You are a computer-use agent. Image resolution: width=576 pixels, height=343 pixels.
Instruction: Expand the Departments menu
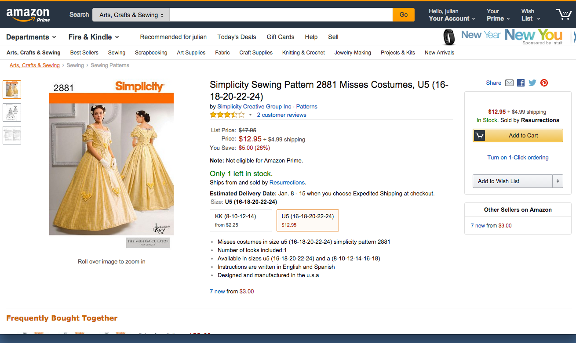click(x=31, y=37)
